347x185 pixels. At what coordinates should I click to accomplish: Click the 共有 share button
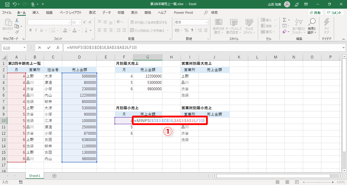(x=315, y=12)
